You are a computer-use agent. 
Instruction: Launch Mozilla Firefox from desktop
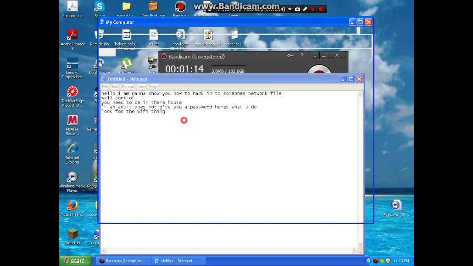72,208
